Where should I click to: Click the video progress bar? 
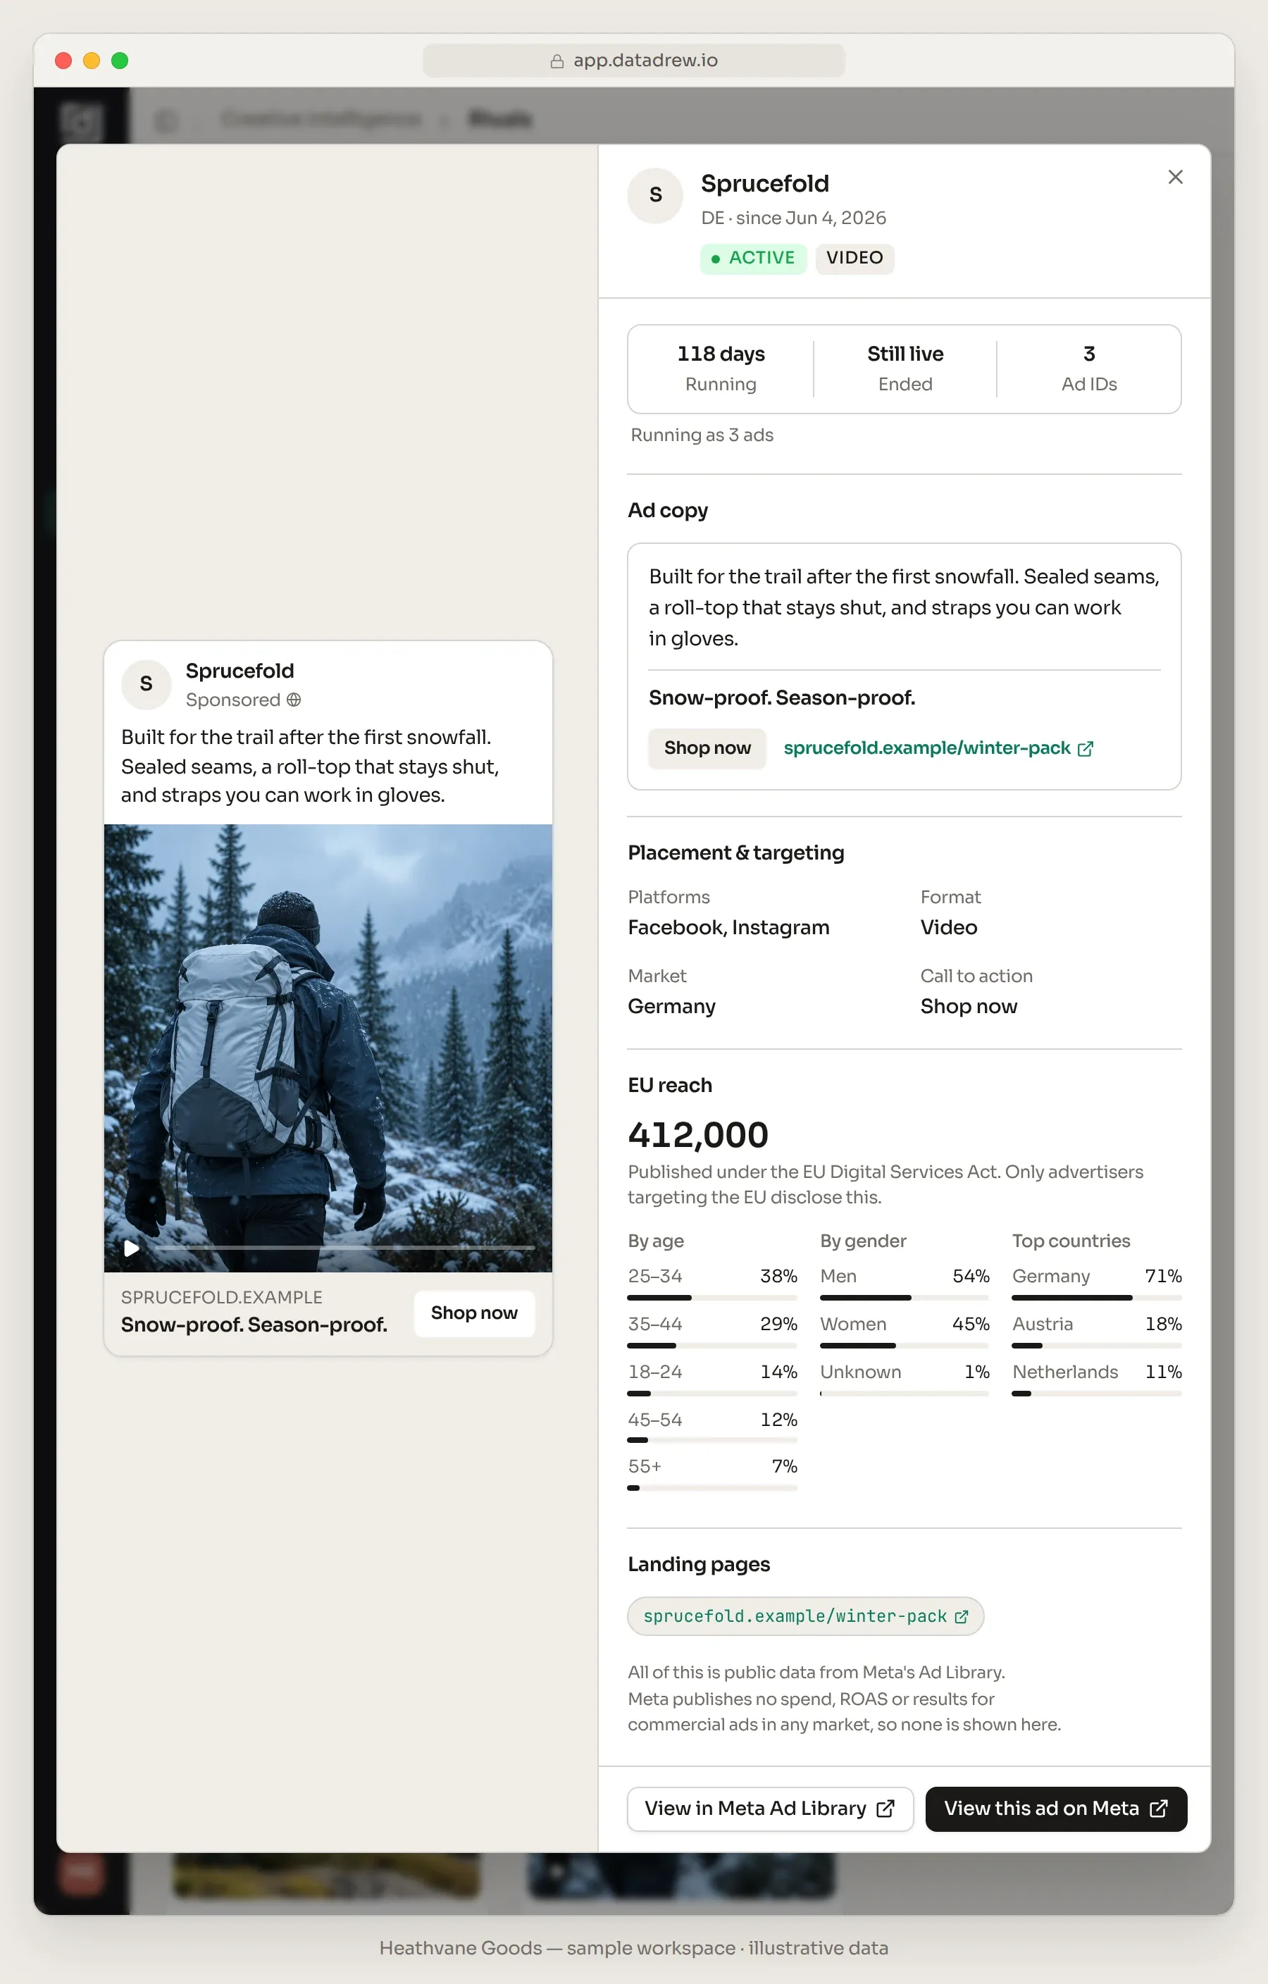(344, 1248)
